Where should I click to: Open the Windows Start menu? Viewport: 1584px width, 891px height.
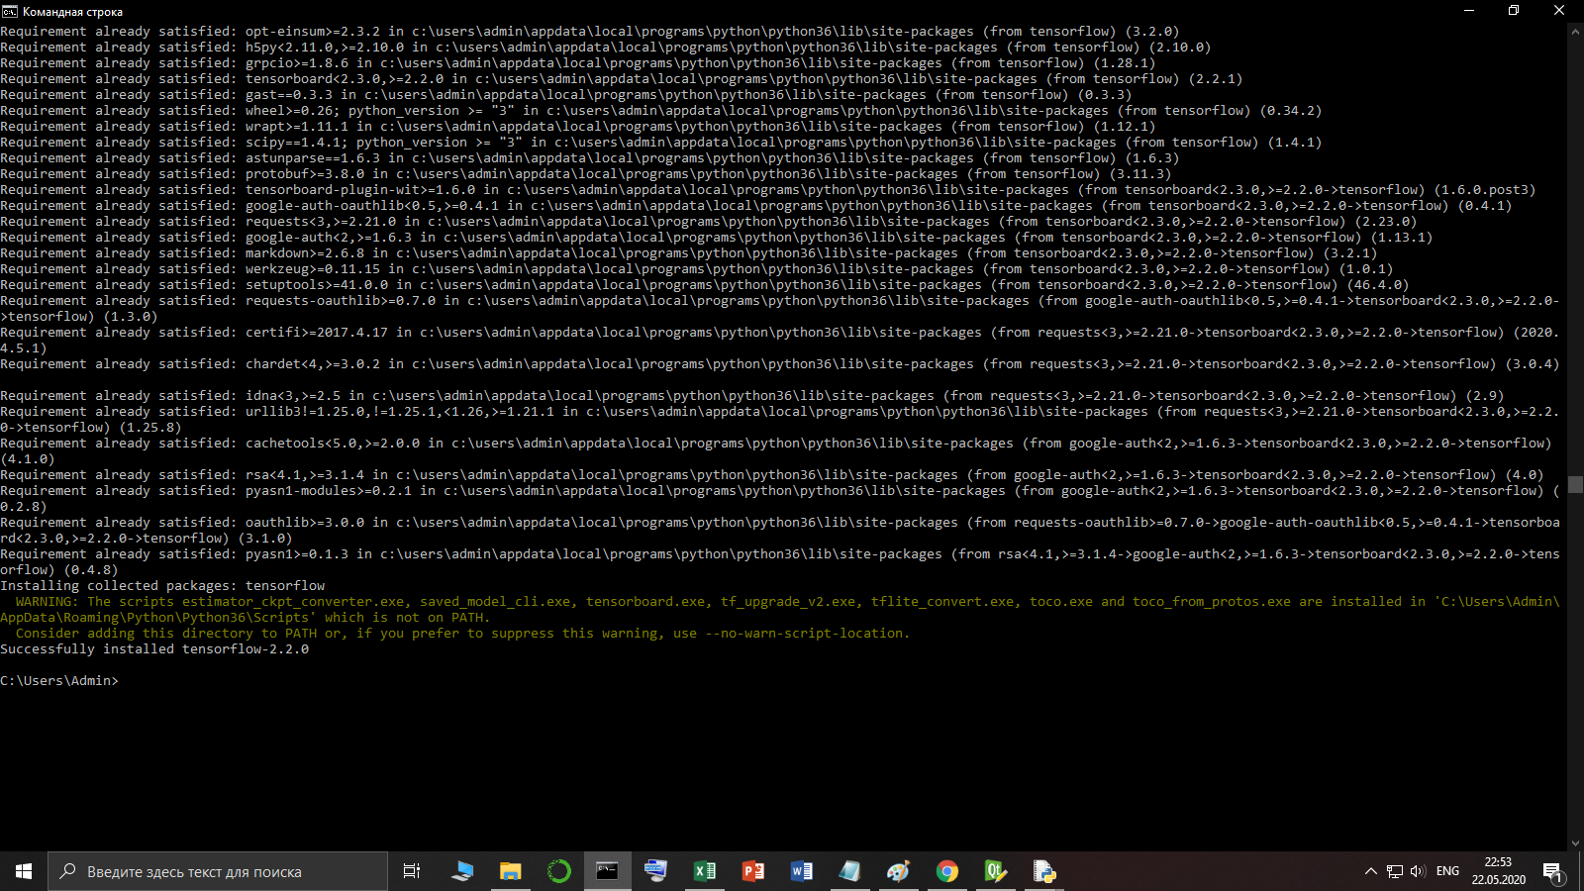point(24,871)
